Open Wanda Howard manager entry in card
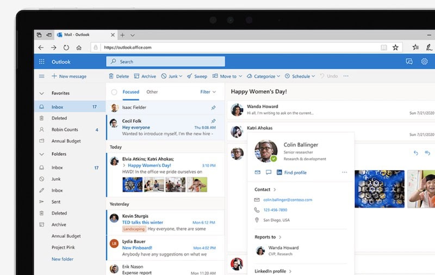Screen dimensions: 435x275 (277, 250)
